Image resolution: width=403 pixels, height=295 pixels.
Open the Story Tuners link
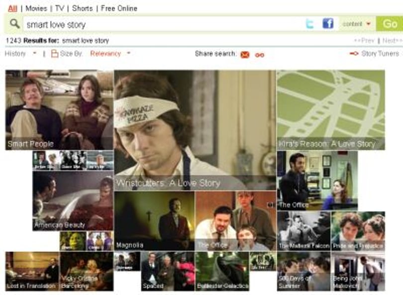pyautogui.click(x=380, y=53)
